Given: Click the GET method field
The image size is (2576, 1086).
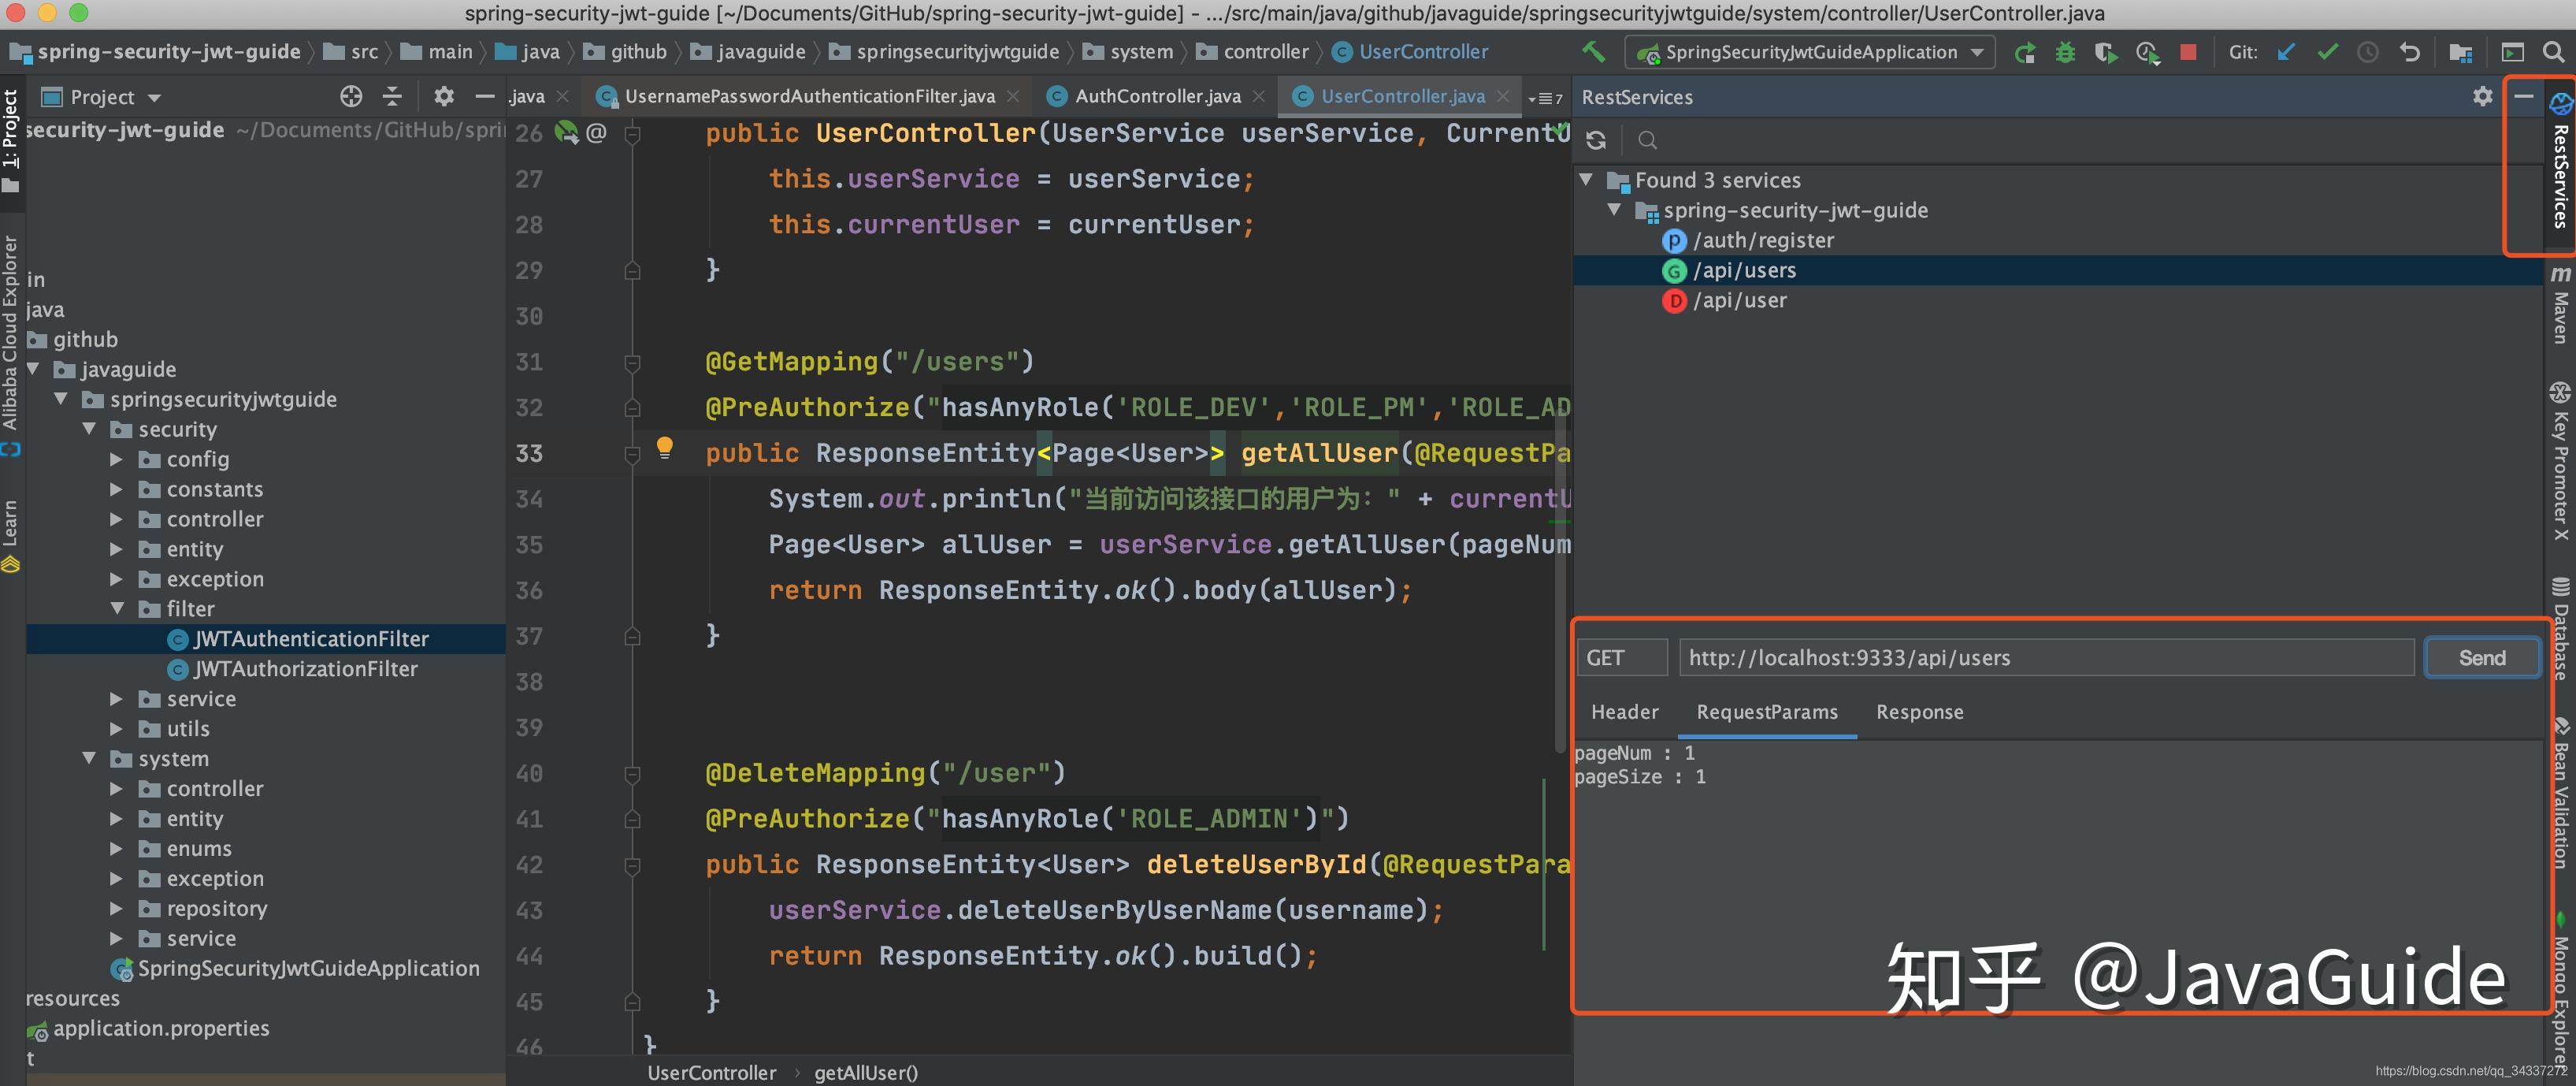Looking at the screenshot, I should pyautogui.click(x=1622, y=657).
